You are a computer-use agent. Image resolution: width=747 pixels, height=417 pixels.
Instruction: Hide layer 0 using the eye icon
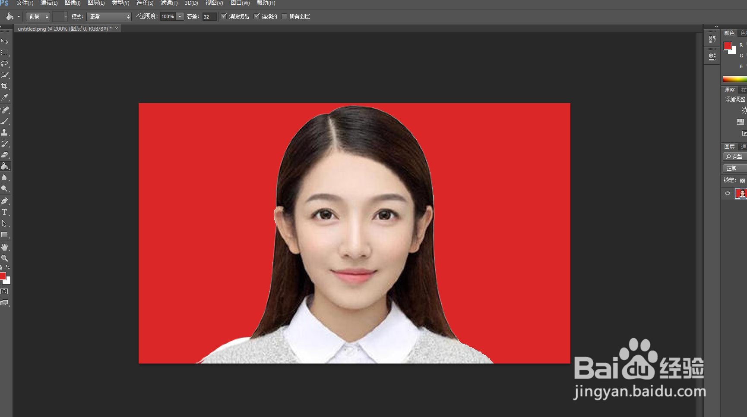point(728,194)
